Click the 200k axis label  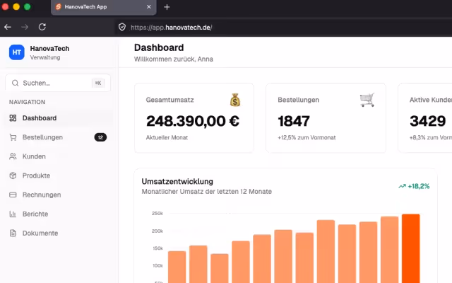click(157, 231)
